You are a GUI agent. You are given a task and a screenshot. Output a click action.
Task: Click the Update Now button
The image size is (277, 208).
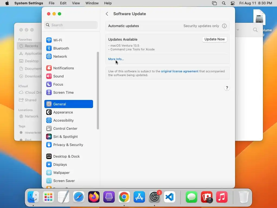(215, 39)
